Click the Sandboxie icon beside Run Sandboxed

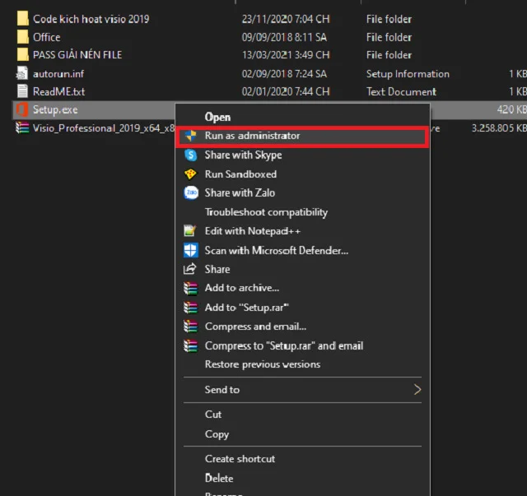190,174
